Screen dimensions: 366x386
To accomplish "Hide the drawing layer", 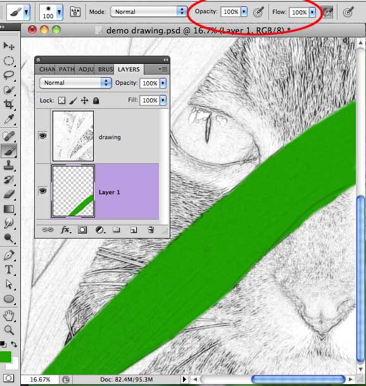I will coord(42,135).
